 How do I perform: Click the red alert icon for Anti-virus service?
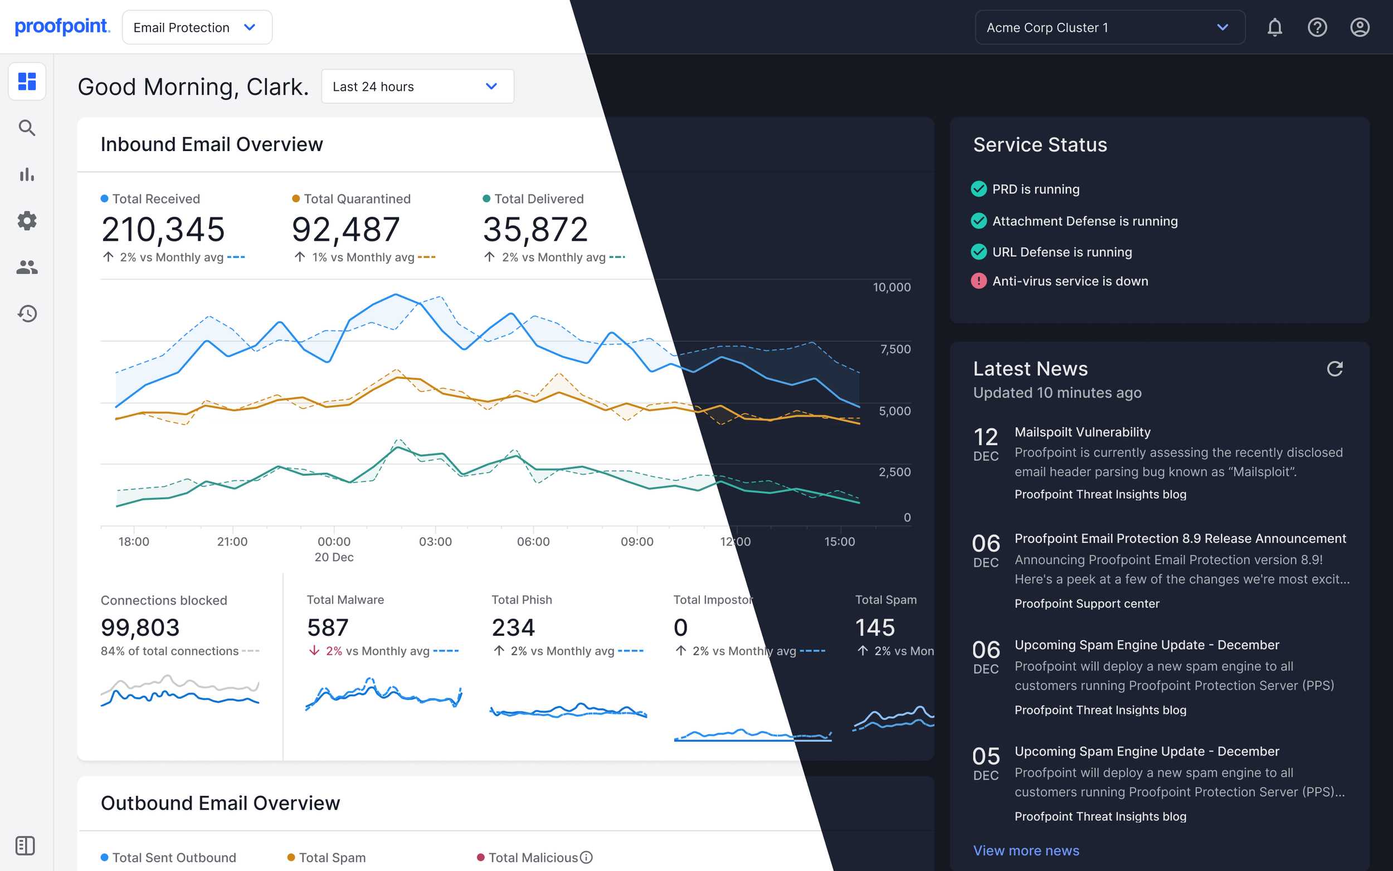point(978,281)
